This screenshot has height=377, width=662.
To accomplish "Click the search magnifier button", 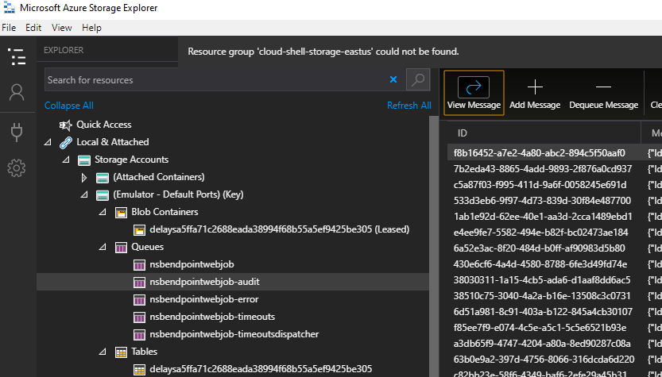I will [418, 79].
